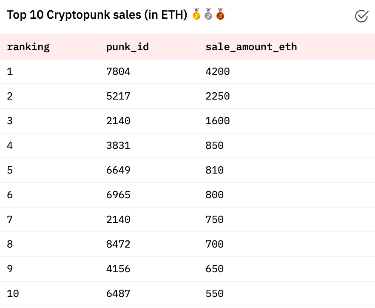Viewport: 375px width, 308px height.
Task: Select the 1600 sale amount cell
Action: click(x=217, y=121)
